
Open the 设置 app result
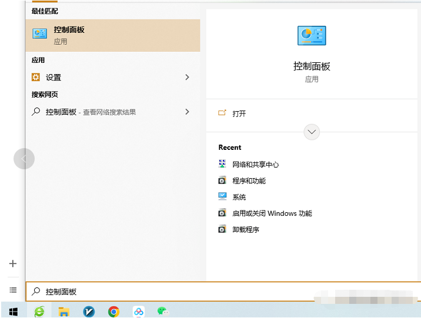coord(113,77)
